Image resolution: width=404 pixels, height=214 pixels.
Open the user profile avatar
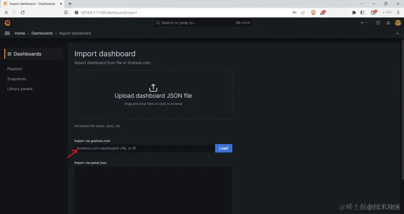398,23
